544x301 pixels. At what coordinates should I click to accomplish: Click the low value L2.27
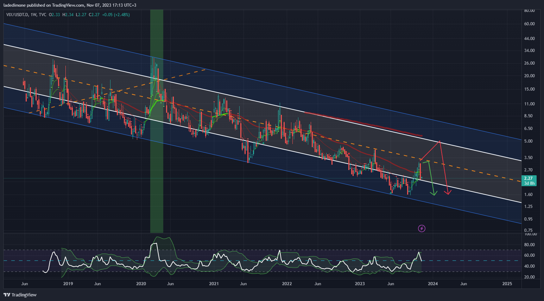click(x=81, y=15)
